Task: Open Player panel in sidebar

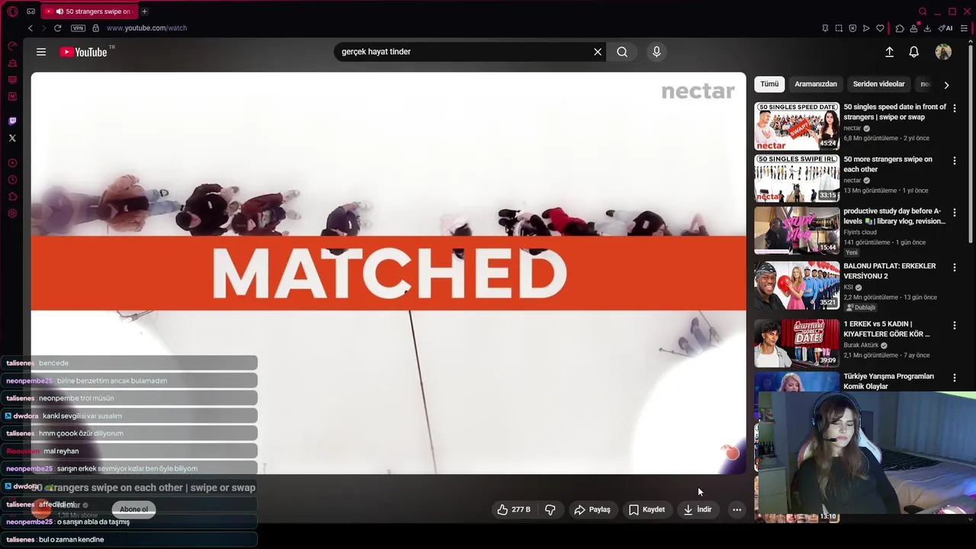Action: pos(12,163)
